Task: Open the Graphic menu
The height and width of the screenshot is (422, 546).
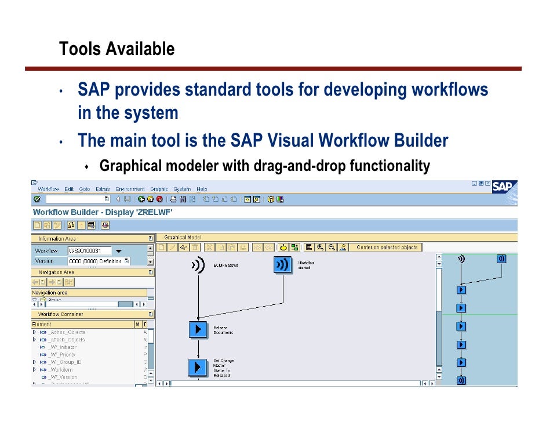Action: [159, 189]
